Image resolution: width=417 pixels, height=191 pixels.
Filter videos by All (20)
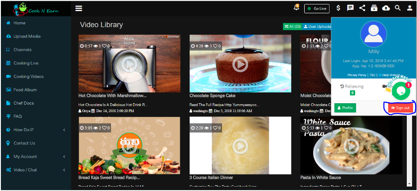(x=292, y=27)
